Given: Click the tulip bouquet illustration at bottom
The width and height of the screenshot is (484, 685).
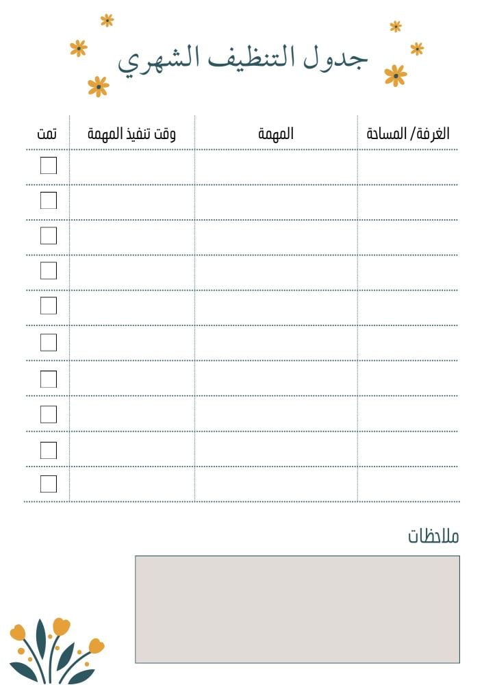Looking at the screenshot, I should 57,651.
